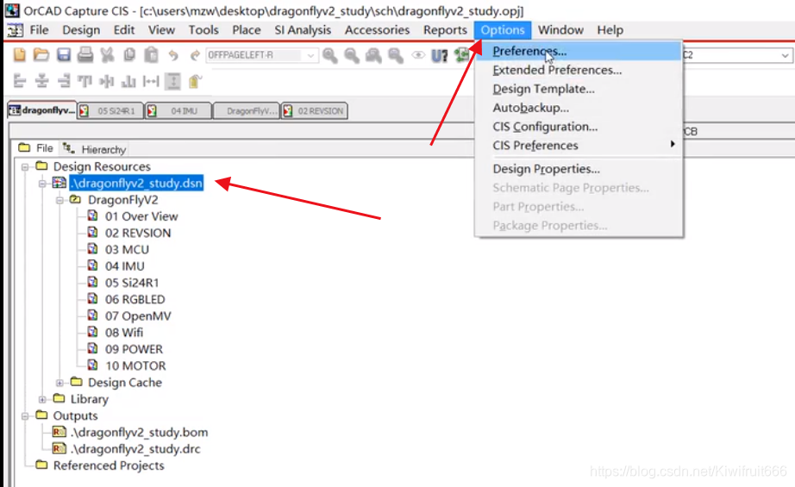
Task: Open the SI Analysis menu
Action: 302,30
